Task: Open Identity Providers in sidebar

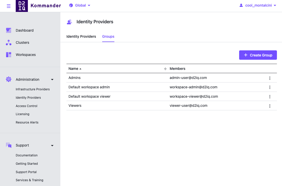Action: tap(28, 97)
